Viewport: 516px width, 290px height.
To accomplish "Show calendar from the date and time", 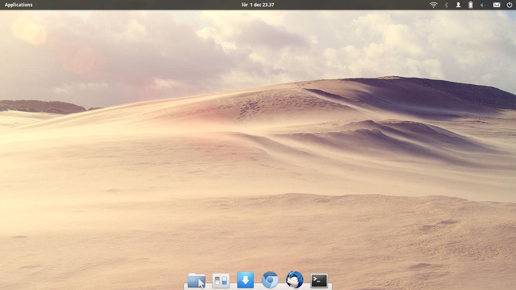I will (x=258, y=5).
